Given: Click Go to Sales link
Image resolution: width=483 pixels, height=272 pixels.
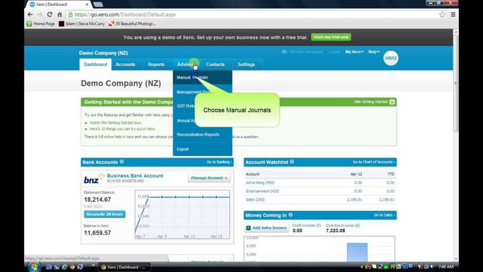Looking at the screenshot, I should coord(384,215).
